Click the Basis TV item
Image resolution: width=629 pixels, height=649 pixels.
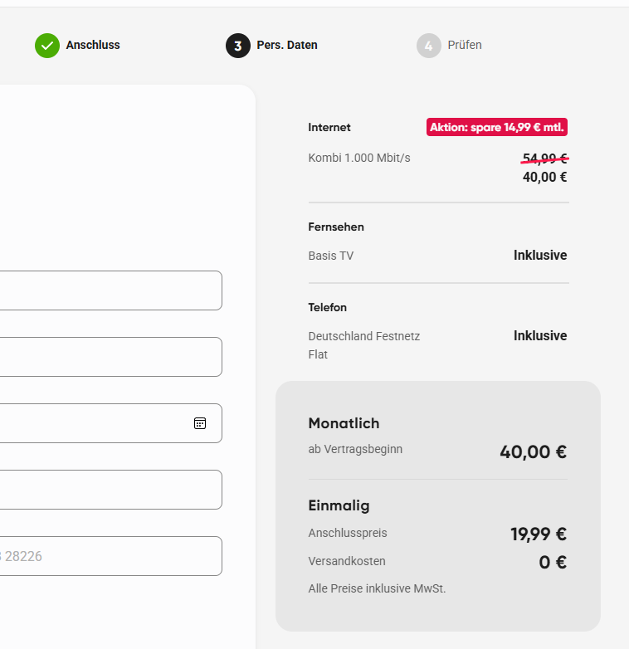(331, 256)
